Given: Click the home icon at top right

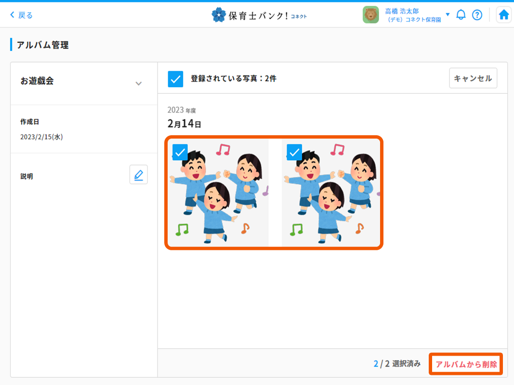Looking at the screenshot, I should (503, 14).
